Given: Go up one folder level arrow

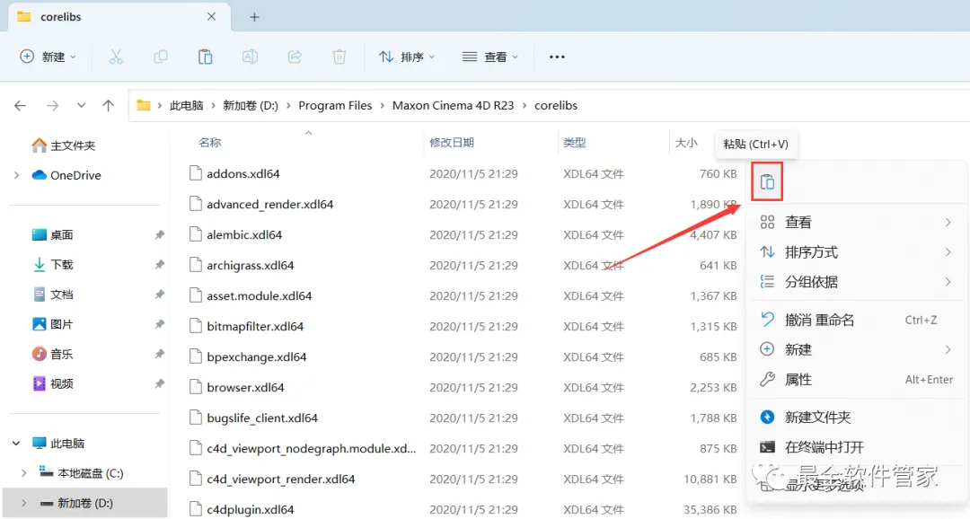Looking at the screenshot, I should [109, 106].
